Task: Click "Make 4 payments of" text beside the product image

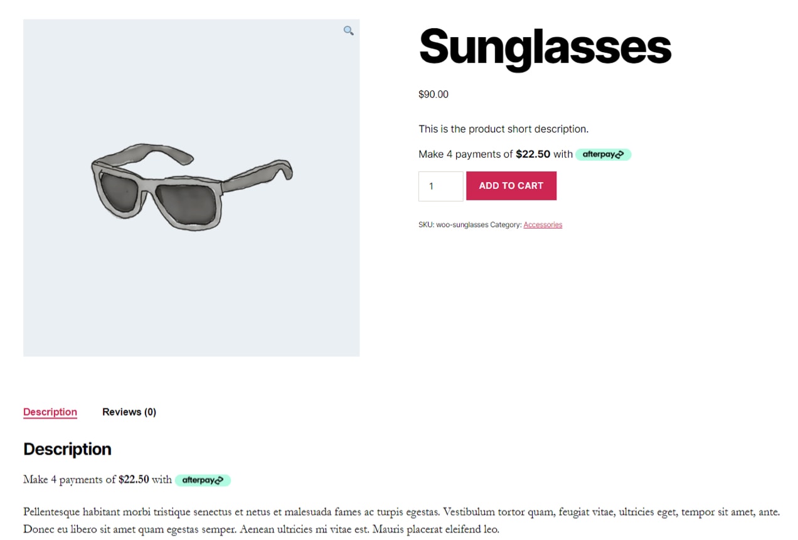Action: point(465,154)
